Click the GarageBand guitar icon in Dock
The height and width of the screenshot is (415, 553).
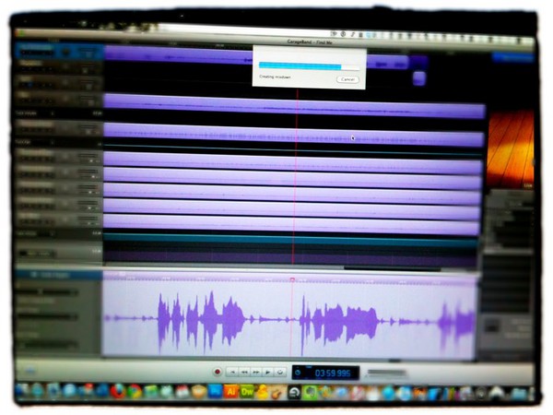point(278,393)
